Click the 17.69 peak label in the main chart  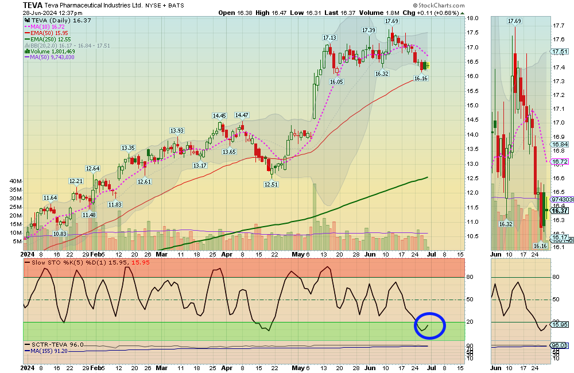click(391, 21)
